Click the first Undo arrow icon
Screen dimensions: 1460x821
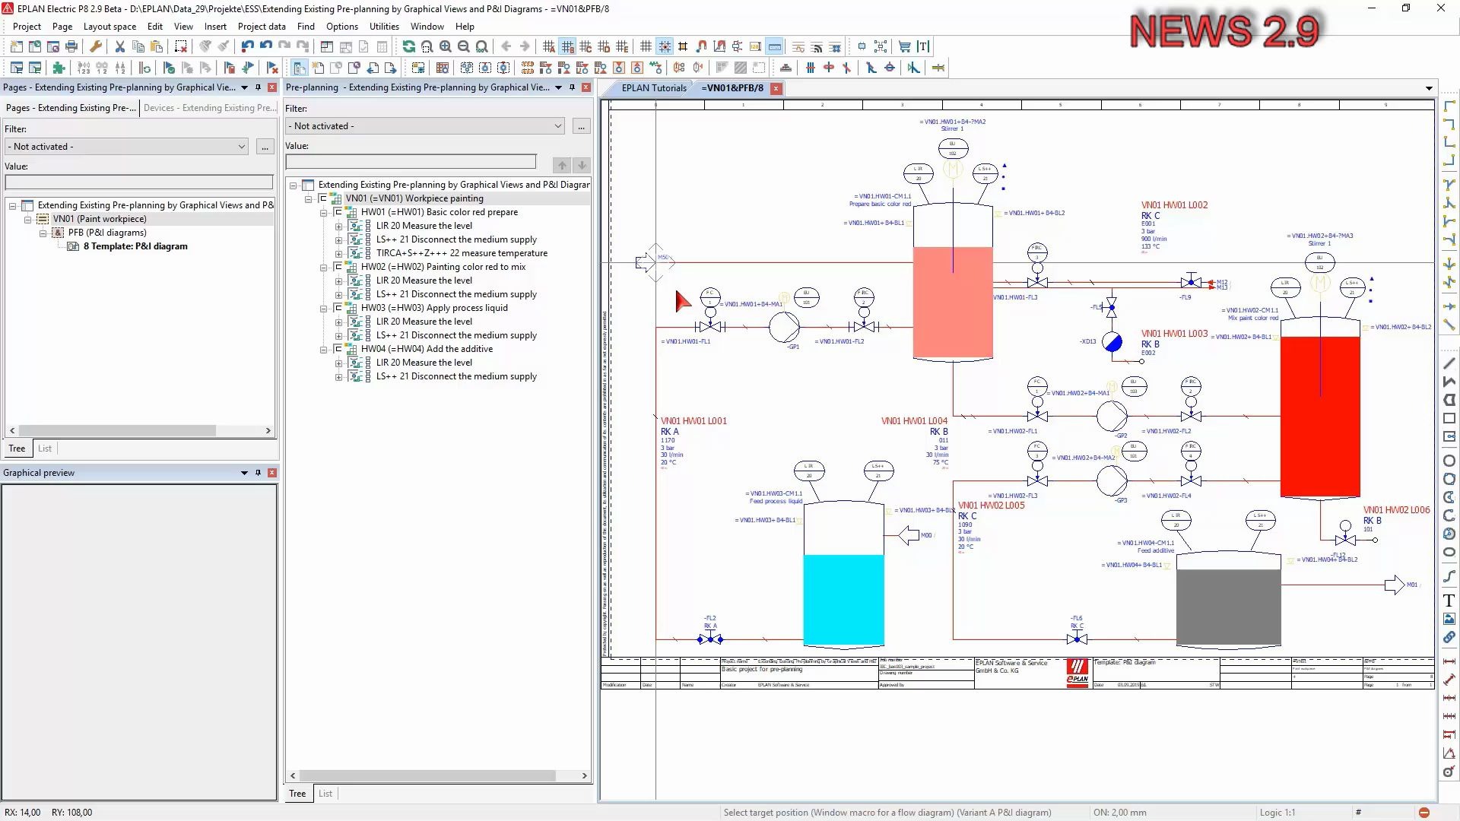[x=248, y=46]
